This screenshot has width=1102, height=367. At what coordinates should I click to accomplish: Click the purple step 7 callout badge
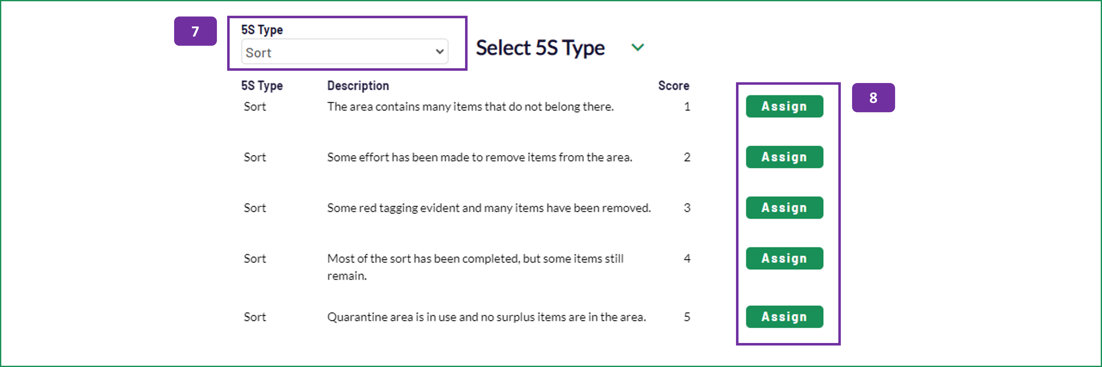195,31
